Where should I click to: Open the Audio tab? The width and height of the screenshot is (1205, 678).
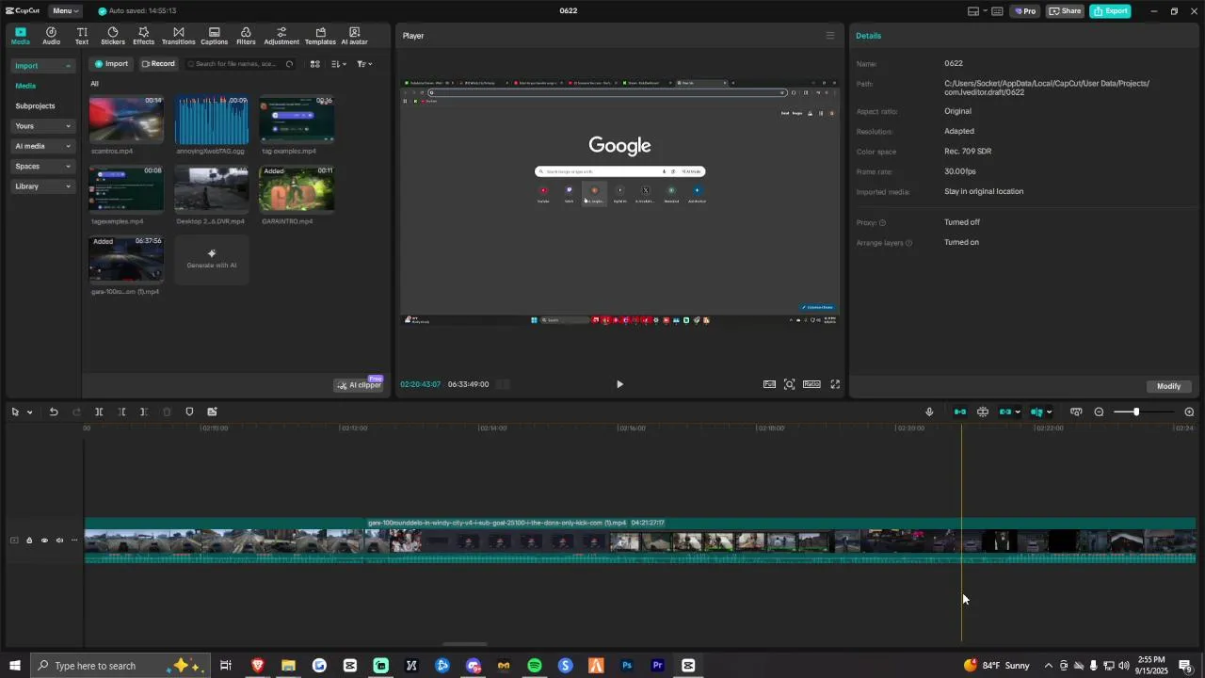click(x=51, y=36)
